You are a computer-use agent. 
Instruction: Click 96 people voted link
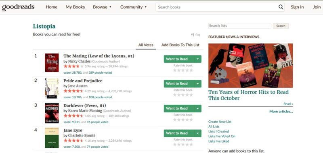coord(97,122)
